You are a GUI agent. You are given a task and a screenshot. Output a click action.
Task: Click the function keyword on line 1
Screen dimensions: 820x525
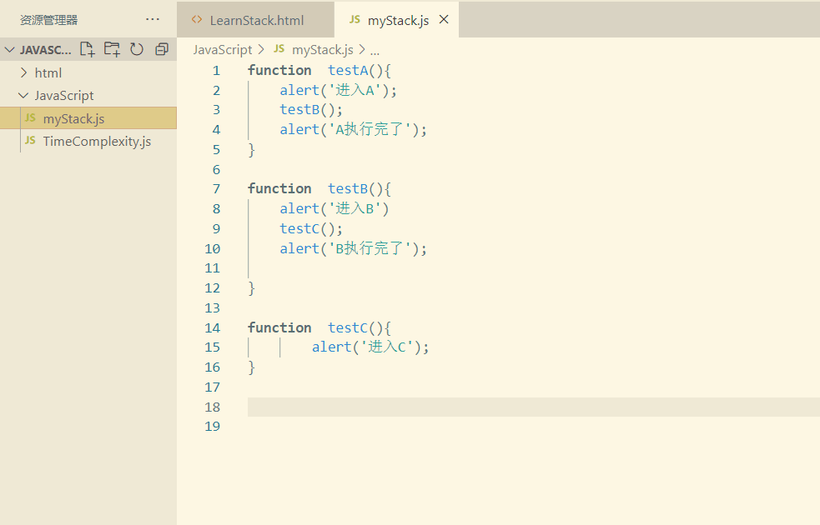point(279,70)
